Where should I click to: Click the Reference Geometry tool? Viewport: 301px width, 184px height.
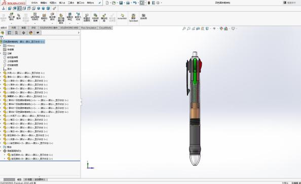(x=78, y=17)
